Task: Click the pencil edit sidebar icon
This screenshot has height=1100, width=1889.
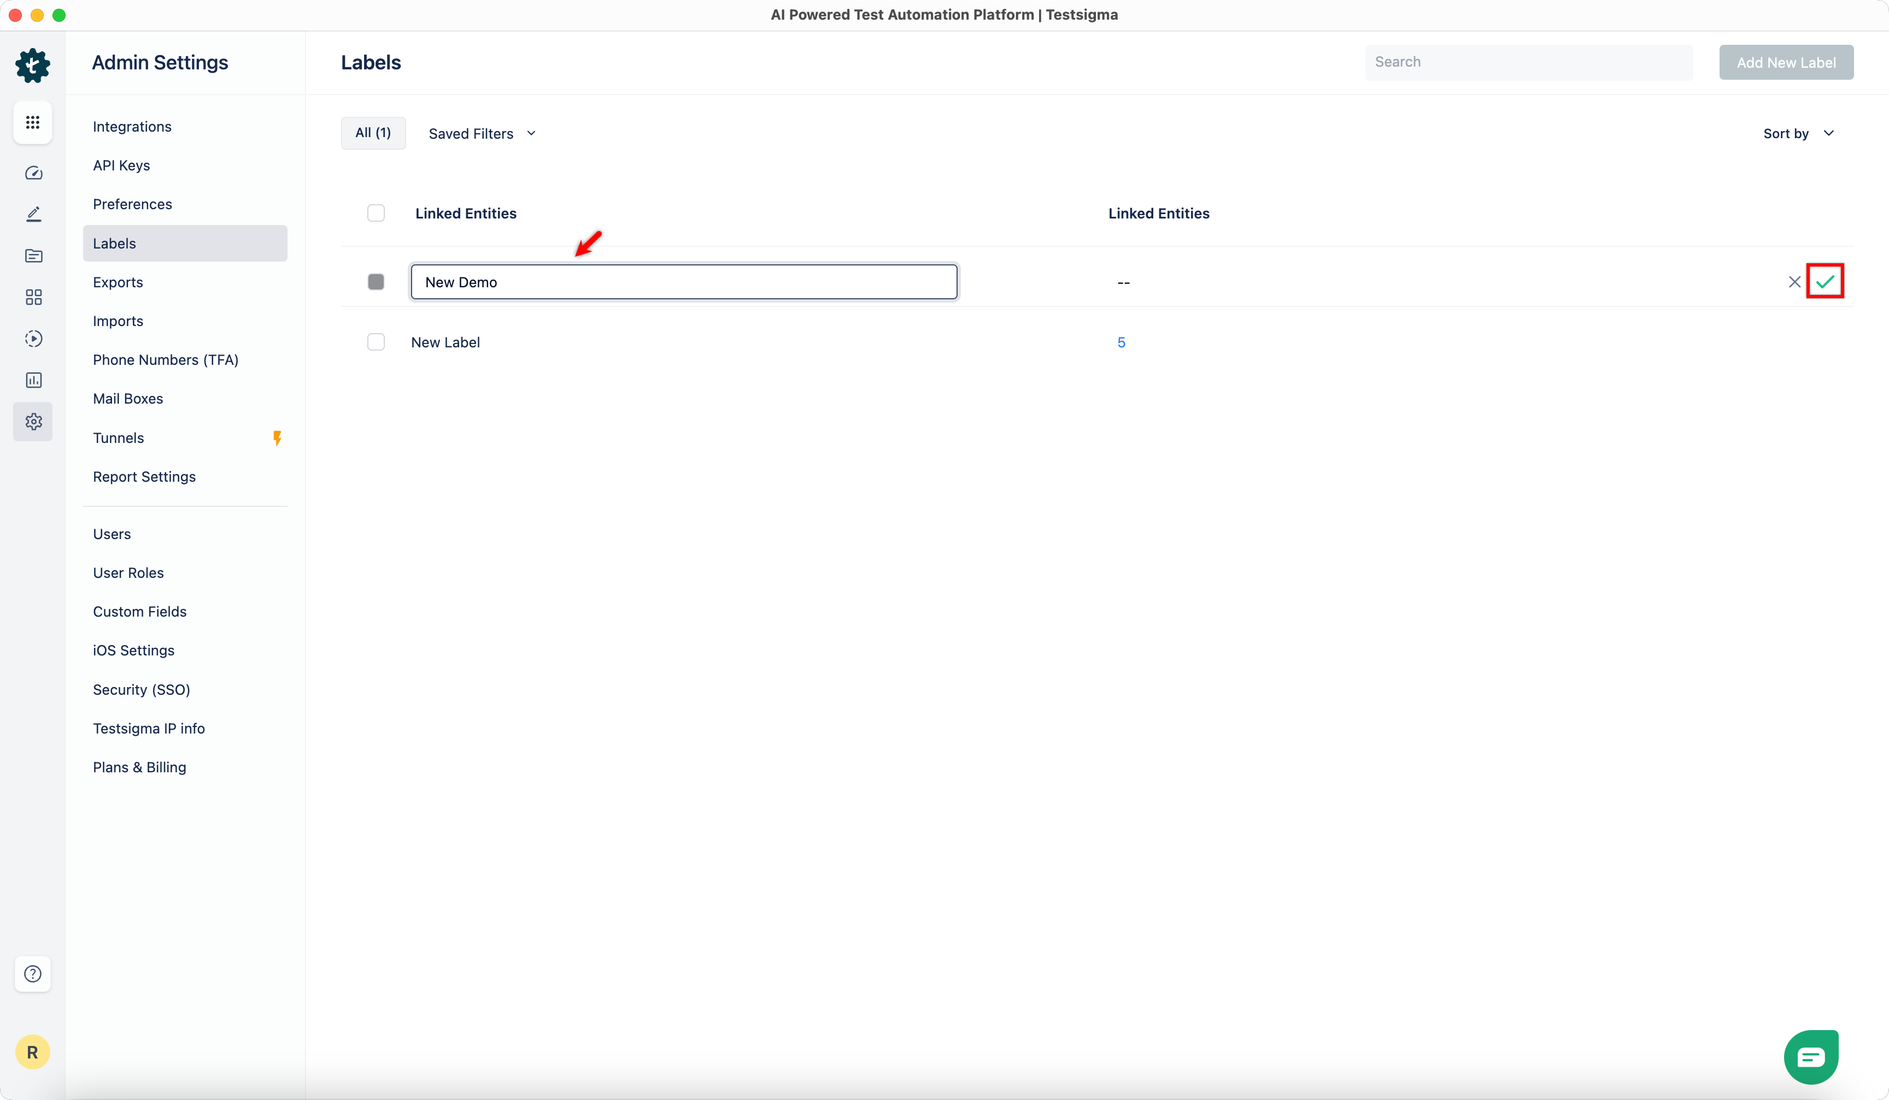Action: click(33, 214)
